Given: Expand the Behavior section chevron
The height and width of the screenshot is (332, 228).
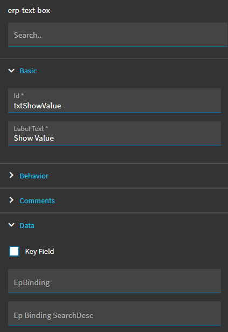Looking at the screenshot, I should point(11,175).
